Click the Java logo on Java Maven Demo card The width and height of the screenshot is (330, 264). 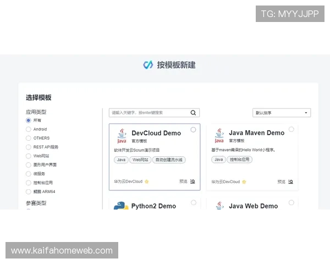[x=219, y=136]
